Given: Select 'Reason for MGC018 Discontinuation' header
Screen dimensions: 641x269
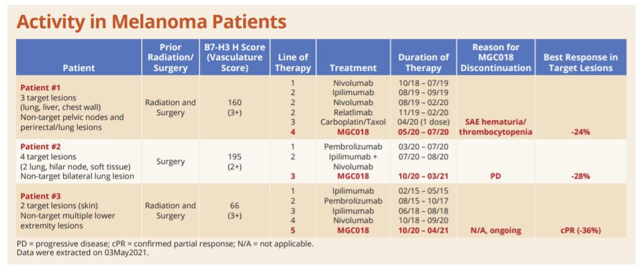Looking at the screenshot, I should pos(496,58).
